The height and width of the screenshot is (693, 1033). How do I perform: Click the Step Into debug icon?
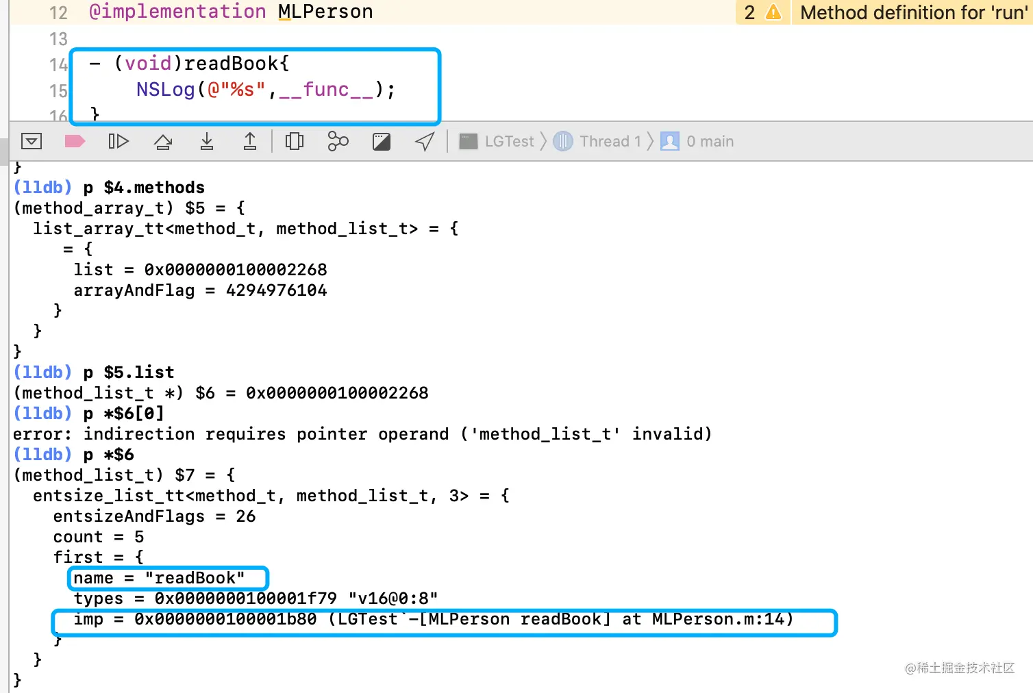click(x=206, y=141)
